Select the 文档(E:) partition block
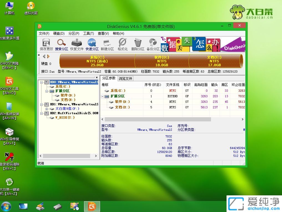 (214, 61)
